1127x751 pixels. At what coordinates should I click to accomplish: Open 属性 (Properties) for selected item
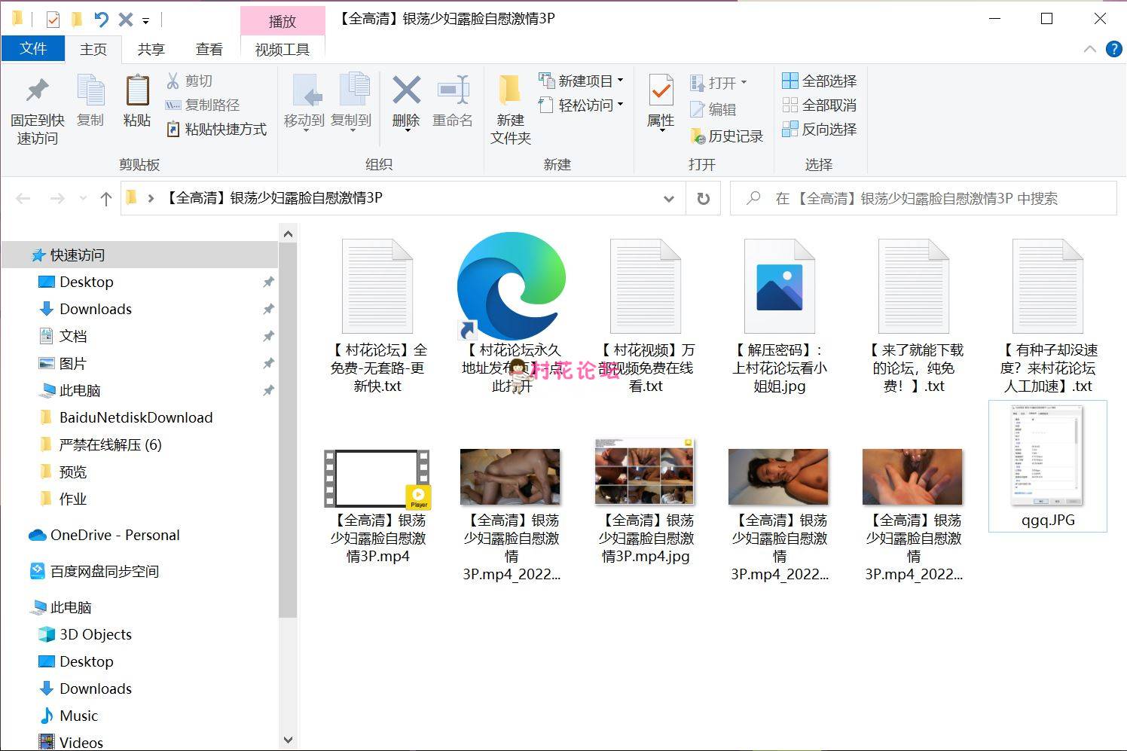(x=659, y=105)
